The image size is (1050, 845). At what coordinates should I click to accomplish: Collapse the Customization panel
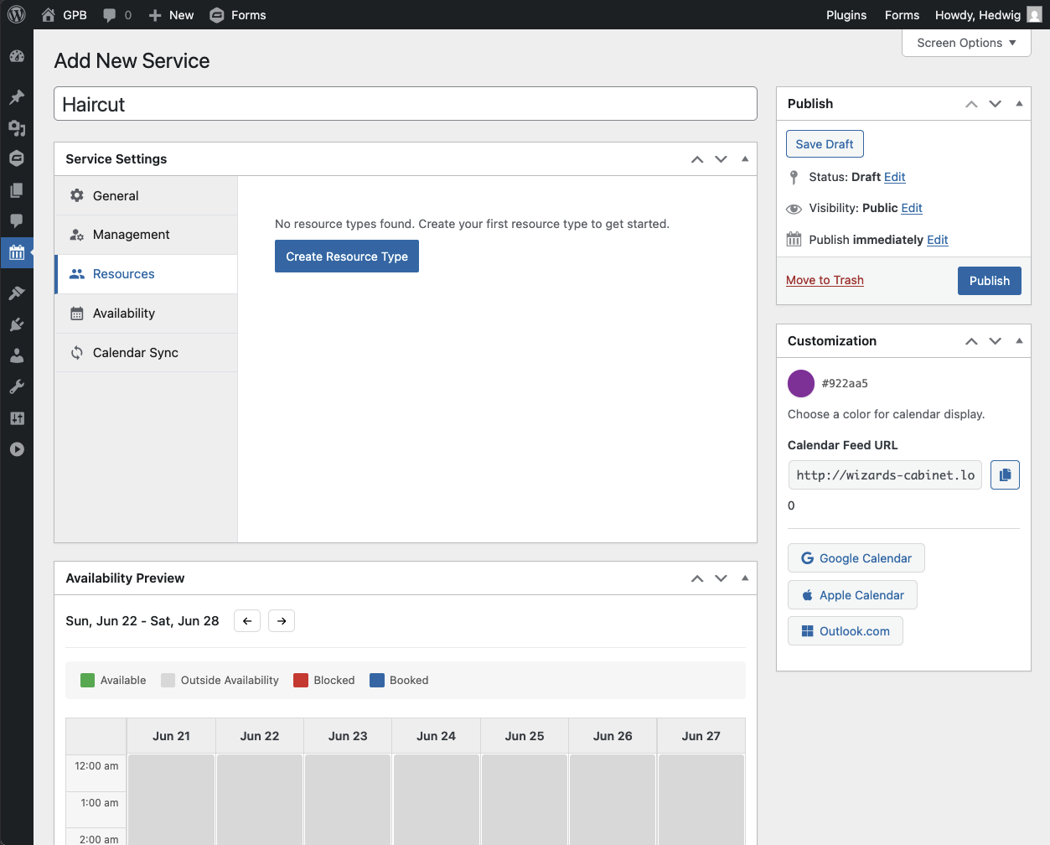(x=1019, y=341)
